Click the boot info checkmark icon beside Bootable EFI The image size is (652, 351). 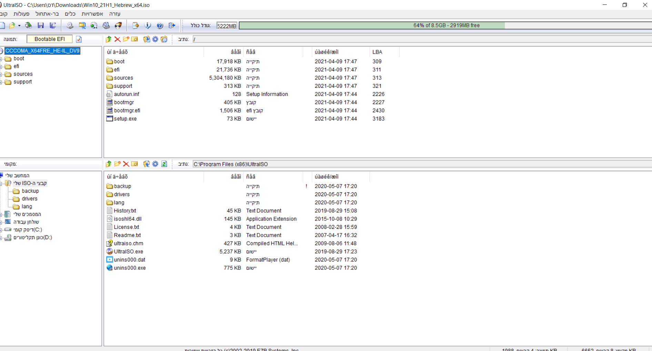(x=79, y=39)
